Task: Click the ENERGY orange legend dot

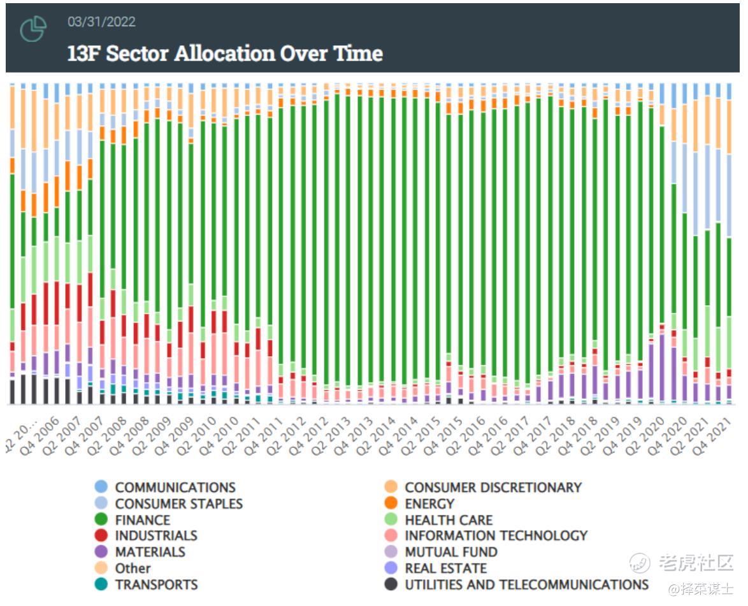Action: [x=391, y=503]
